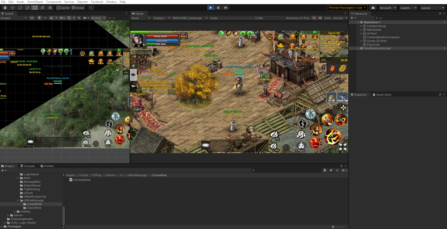Open Window menu
The width and height of the screenshot is (447, 229).
(x=111, y=2)
